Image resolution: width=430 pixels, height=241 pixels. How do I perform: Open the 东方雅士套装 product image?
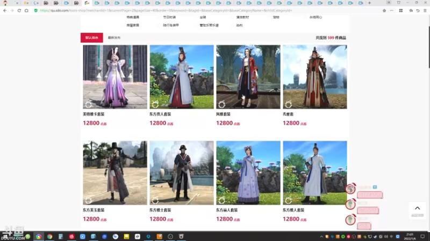point(182,172)
